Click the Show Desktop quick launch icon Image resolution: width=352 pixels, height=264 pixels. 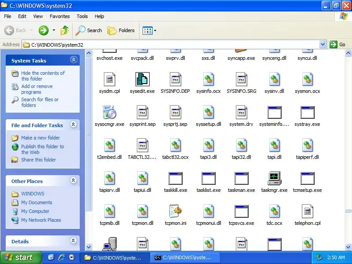click(x=51, y=257)
